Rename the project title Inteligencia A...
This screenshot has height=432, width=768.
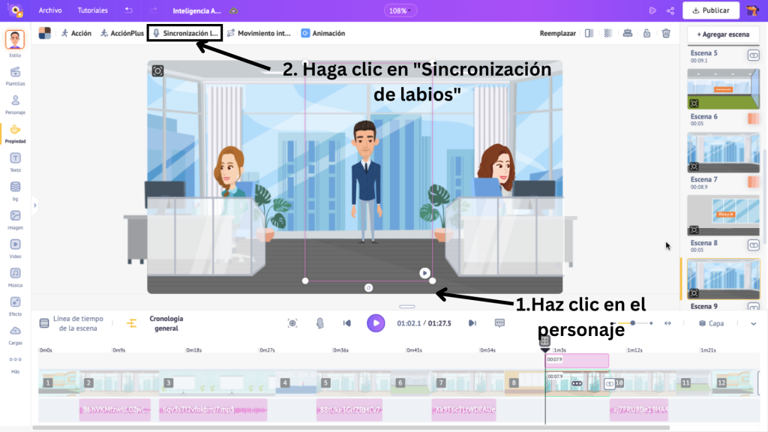click(x=197, y=10)
